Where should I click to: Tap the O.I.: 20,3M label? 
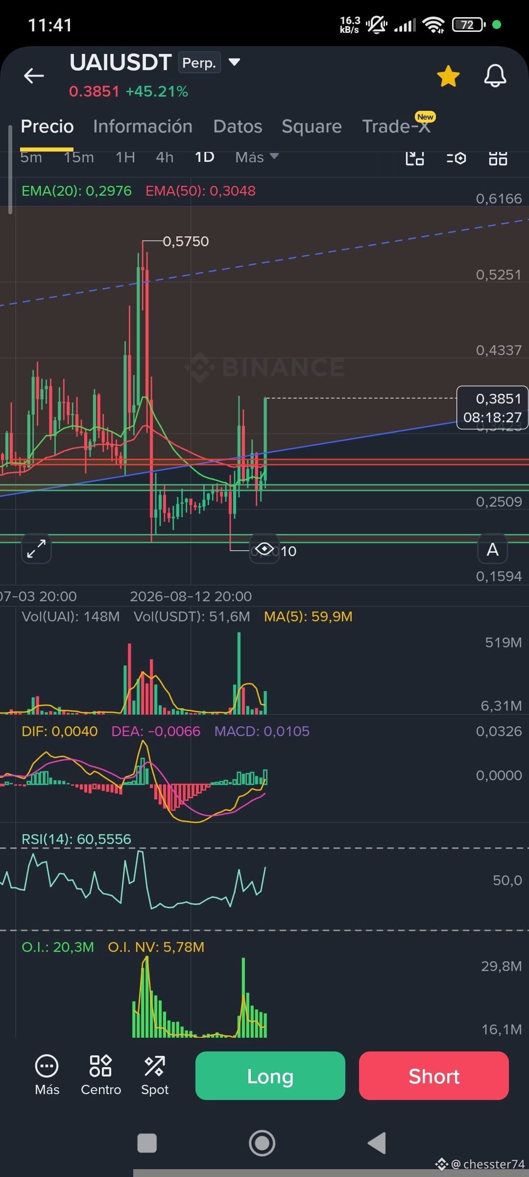pyautogui.click(x=58, y=947)
